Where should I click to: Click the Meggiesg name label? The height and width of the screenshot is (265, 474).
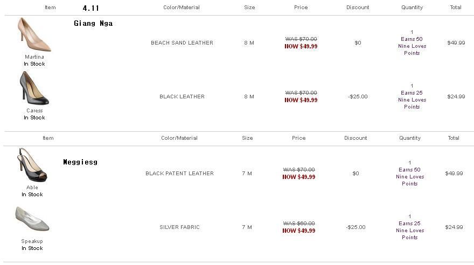(x=80, y=162)
